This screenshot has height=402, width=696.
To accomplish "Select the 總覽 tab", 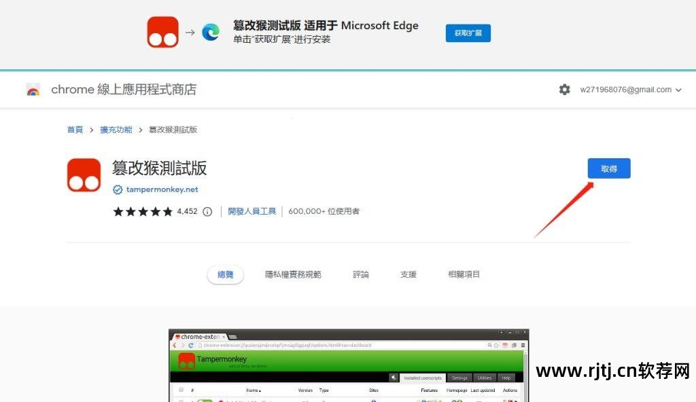I will [x=226, y=274].
